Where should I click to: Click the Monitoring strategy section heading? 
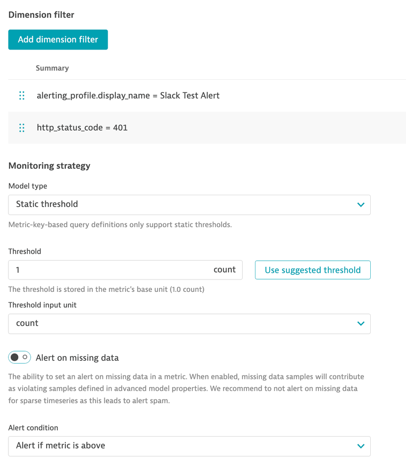49,165
